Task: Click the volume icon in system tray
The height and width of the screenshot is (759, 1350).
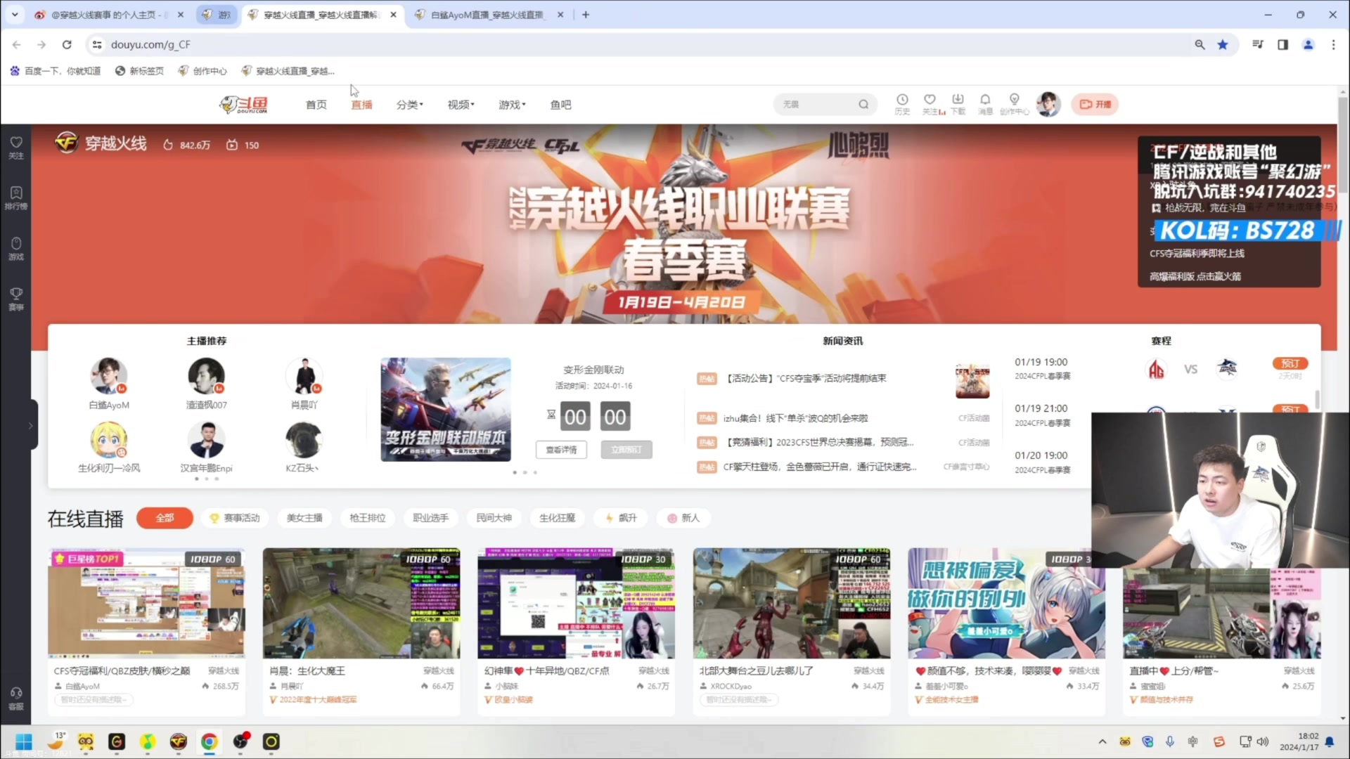Action: tap(1263, 741)
